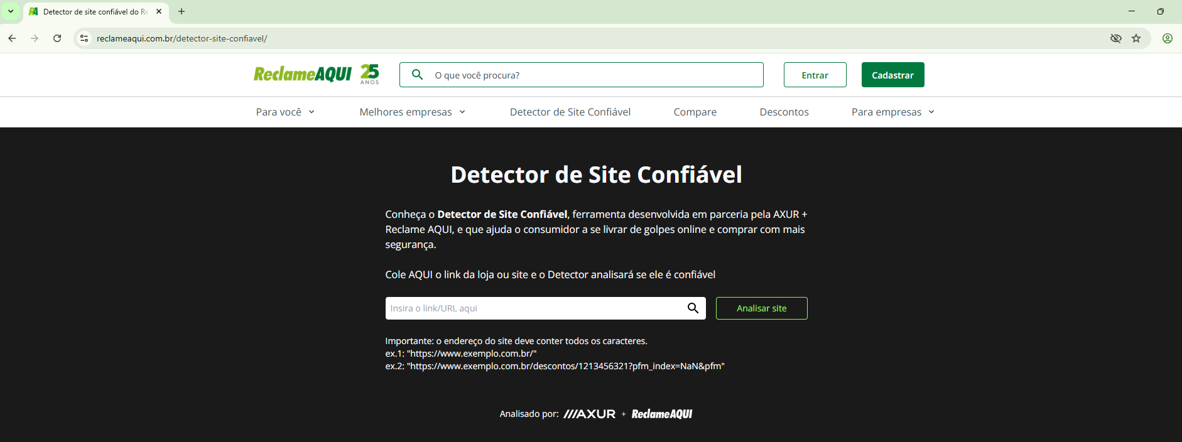Click the ReclameAQUI 25 anos logo
The width and height of the screenshot is (1182, 442).
click(317, 74)
